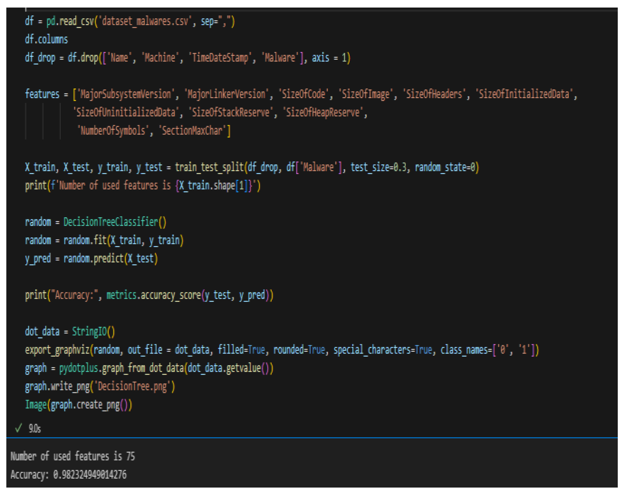Click Image(graph.create_png()) line

(x=78, y=405)
